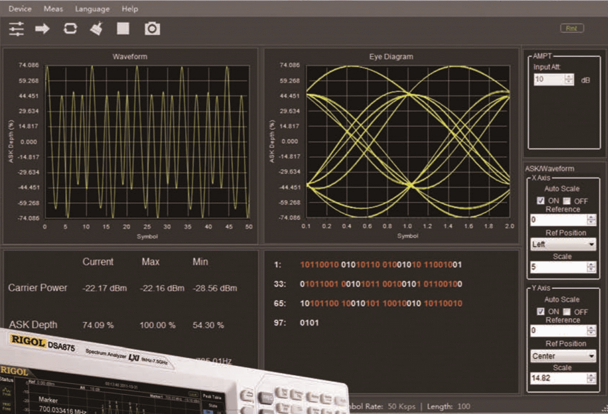This screenshot has width=608, height=414.
Task: Click the Y Axis Scale value field
Action: (558, 378)
